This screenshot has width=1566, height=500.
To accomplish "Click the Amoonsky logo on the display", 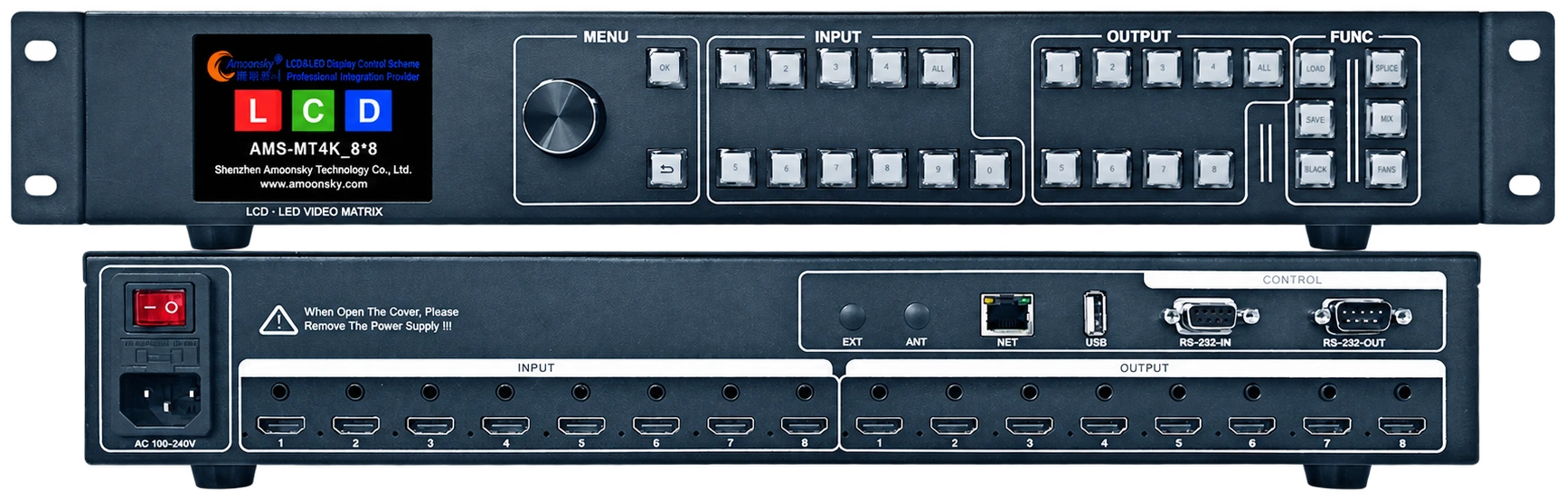I will click(x=243, y=66).
